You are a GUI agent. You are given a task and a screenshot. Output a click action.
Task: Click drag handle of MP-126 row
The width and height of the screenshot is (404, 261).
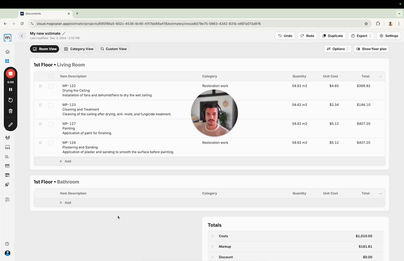(x=40, y=143)
